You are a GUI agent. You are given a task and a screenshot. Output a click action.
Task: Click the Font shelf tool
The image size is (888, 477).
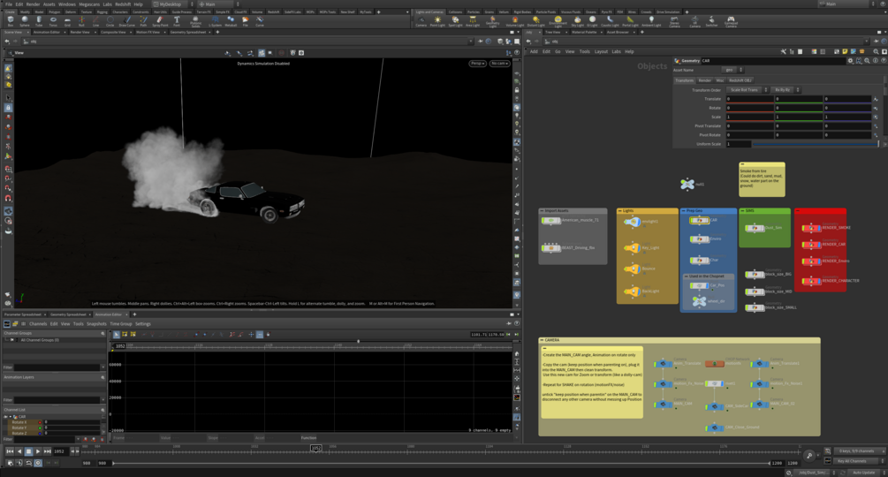177,20
